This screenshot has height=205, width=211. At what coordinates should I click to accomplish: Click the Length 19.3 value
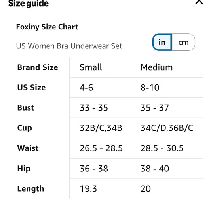point(88,189)
